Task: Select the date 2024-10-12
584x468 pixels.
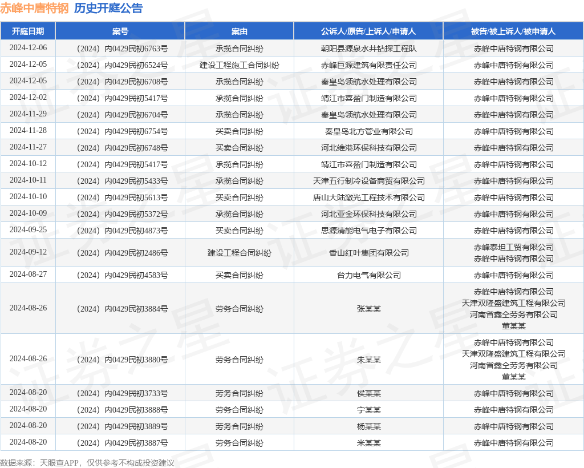Action: tap(29, 163)
